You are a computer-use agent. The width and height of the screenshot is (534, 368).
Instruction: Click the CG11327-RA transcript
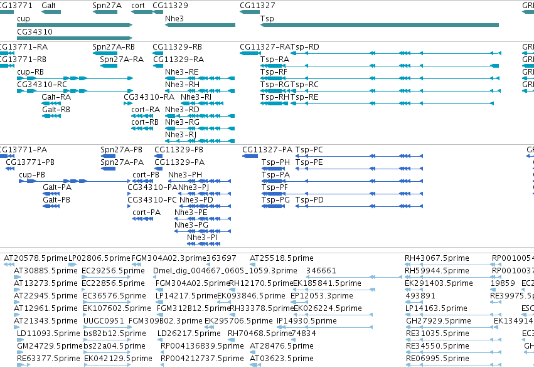point(250,53)
